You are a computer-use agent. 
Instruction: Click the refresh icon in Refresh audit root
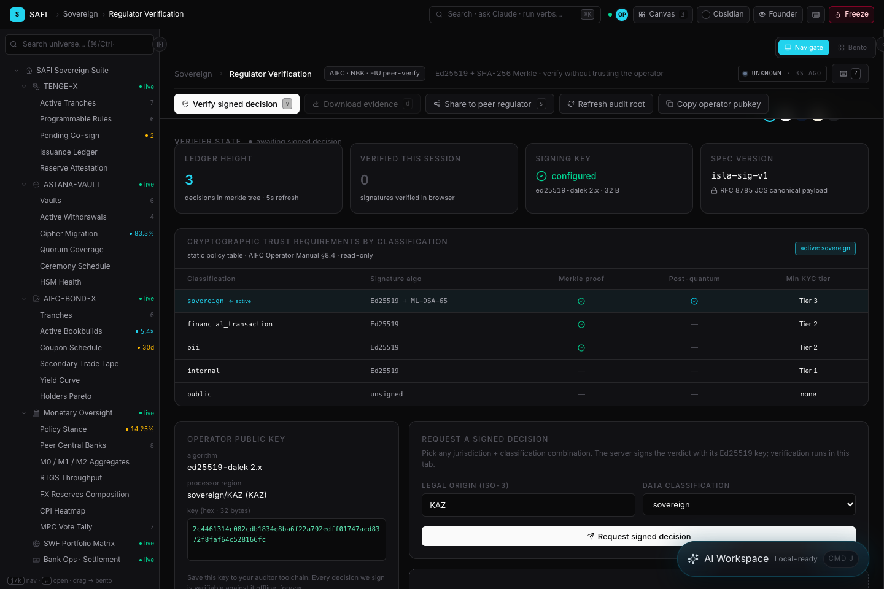click(571, 104)
